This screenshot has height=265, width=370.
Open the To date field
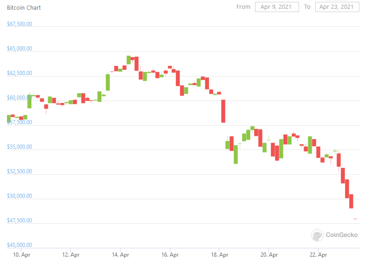[337, 7]
